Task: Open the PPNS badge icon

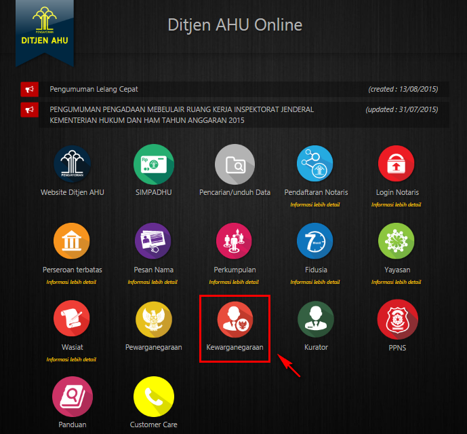Action: [397, 320]
